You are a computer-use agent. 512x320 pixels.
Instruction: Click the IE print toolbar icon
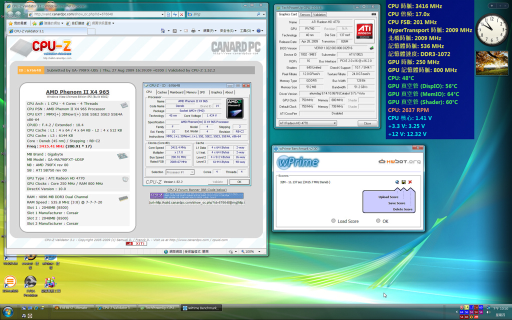click(x=193, y=31)
